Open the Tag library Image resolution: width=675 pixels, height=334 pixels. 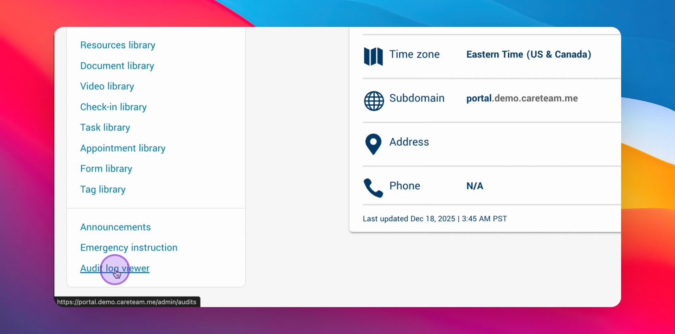pyautogui.click(x=103, y=189)
